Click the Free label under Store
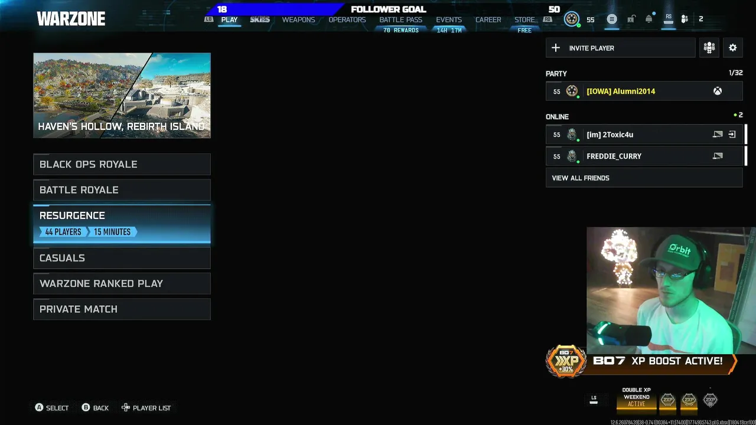Viewport: 756px width, 425px height. pos(524,30)
